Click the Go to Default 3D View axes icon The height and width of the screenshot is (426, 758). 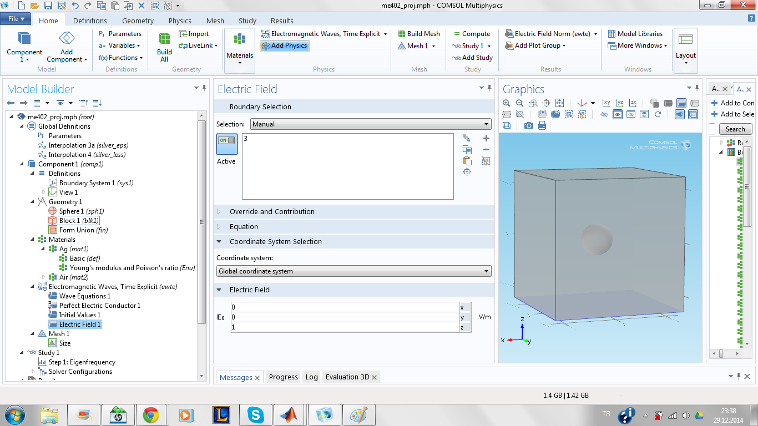pos(582,103)
